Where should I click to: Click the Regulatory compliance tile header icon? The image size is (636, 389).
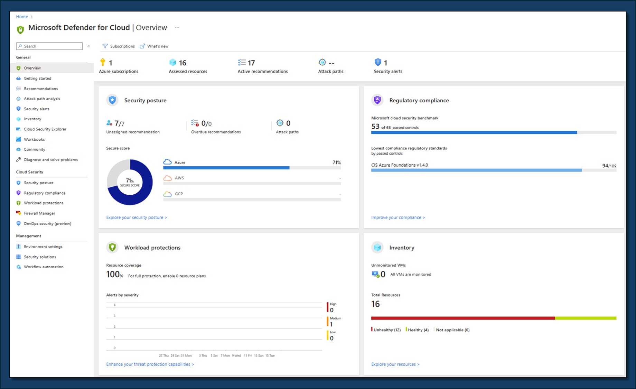(377, 100)
